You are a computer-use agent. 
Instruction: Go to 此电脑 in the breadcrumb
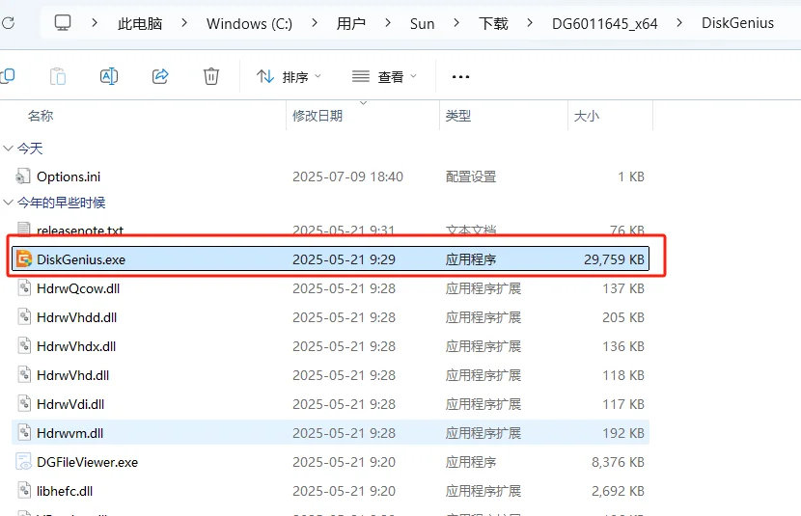point(140,23)
